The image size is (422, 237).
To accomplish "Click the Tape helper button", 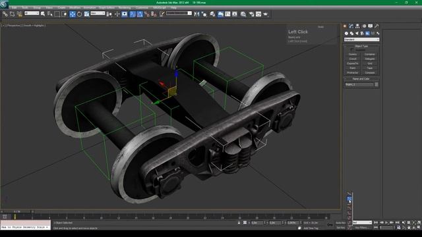I will click(370, 68).
